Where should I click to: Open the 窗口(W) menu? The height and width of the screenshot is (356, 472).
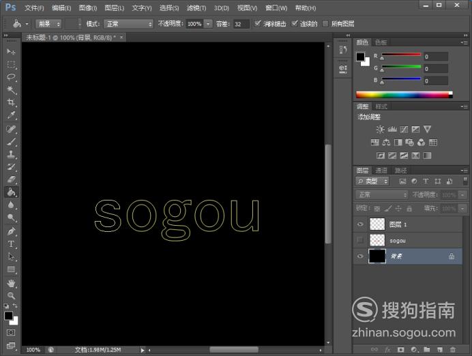tap(276, 8)
